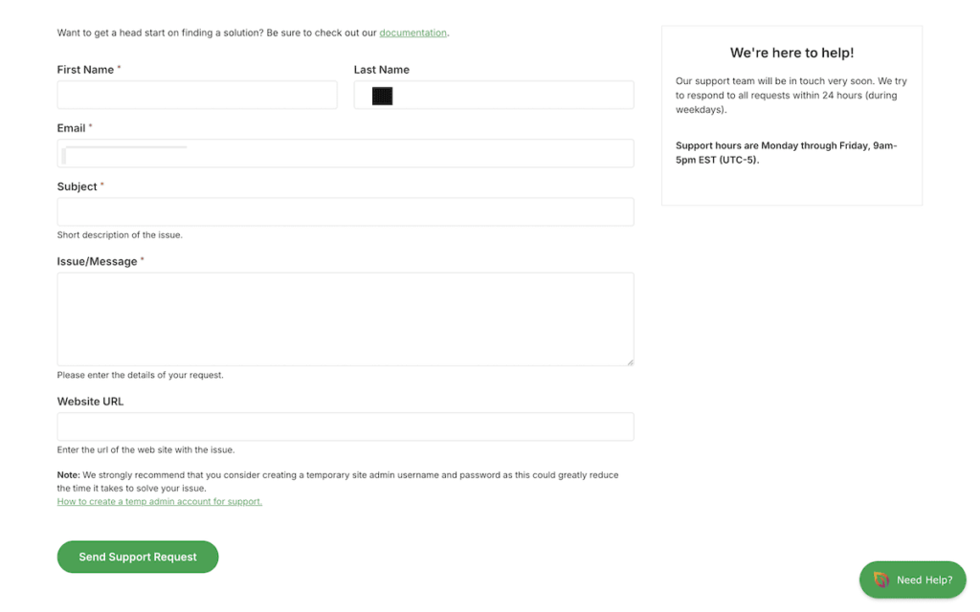
Task: Open the documentation link
Action: (x=412, y=33)
